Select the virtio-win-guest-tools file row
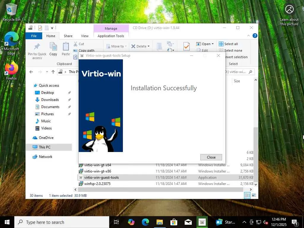Screen dimensions: 304x228 coord(166,178)
